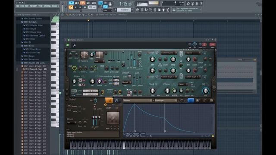Click the EQ mix knob
Image resolution: width=276 pixels, height=155 pixels.
(206, 91)
